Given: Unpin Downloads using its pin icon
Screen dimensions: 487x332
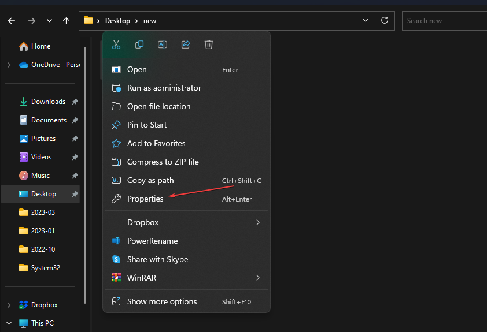Looking at the screenshot, I should [x=75, y=102].
